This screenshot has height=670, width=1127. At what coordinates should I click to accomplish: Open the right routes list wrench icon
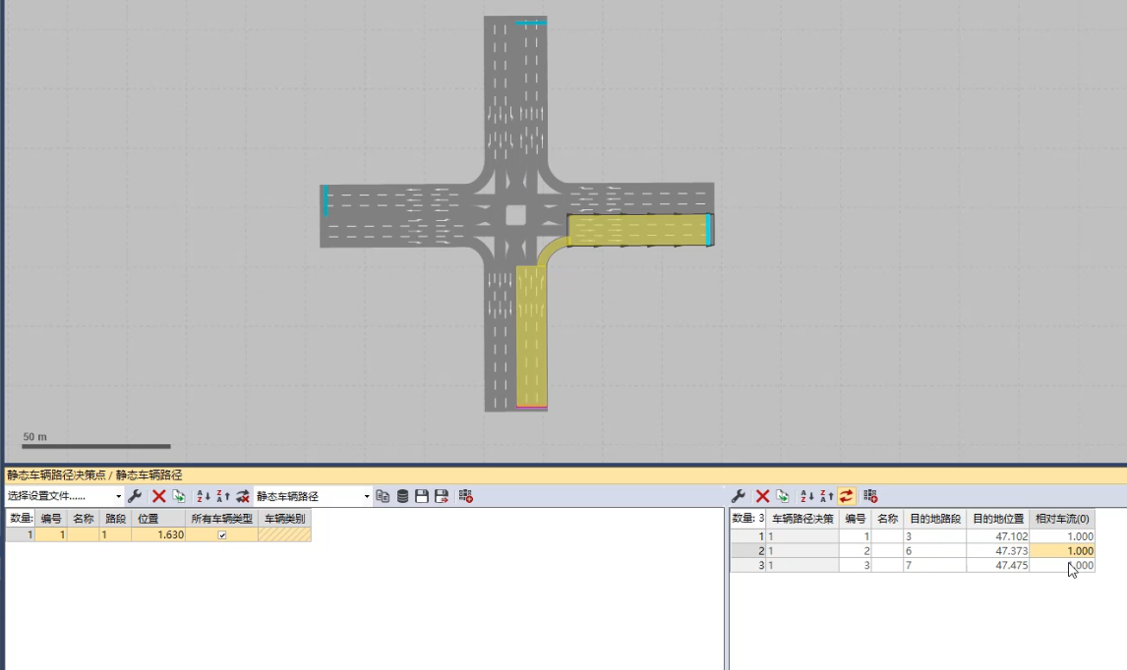tap(739, 496)
